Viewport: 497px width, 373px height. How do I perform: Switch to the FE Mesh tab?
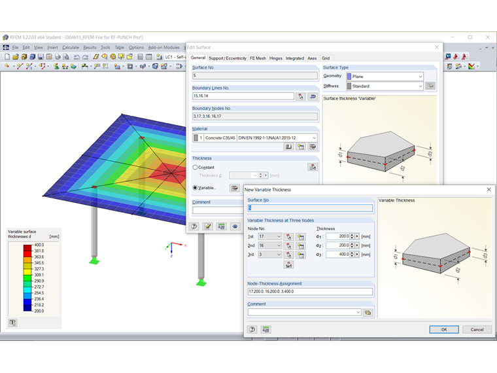click(258, 58)
